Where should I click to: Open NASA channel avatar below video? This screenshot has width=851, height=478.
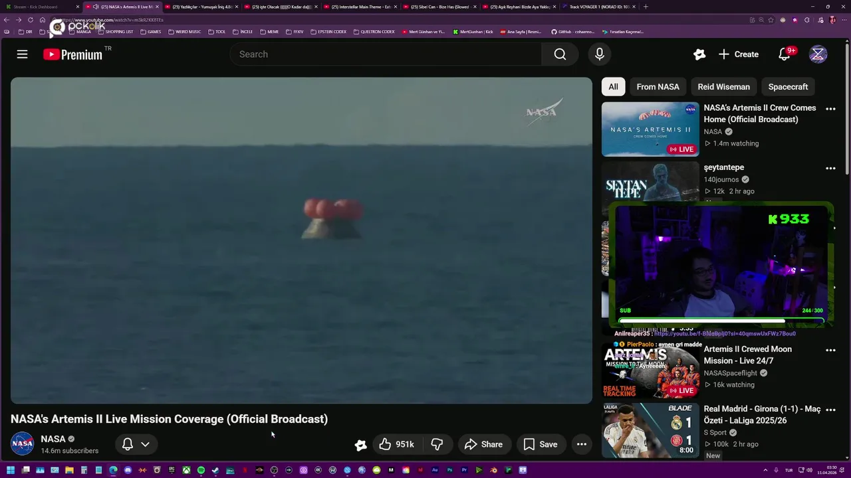[22, 443]
